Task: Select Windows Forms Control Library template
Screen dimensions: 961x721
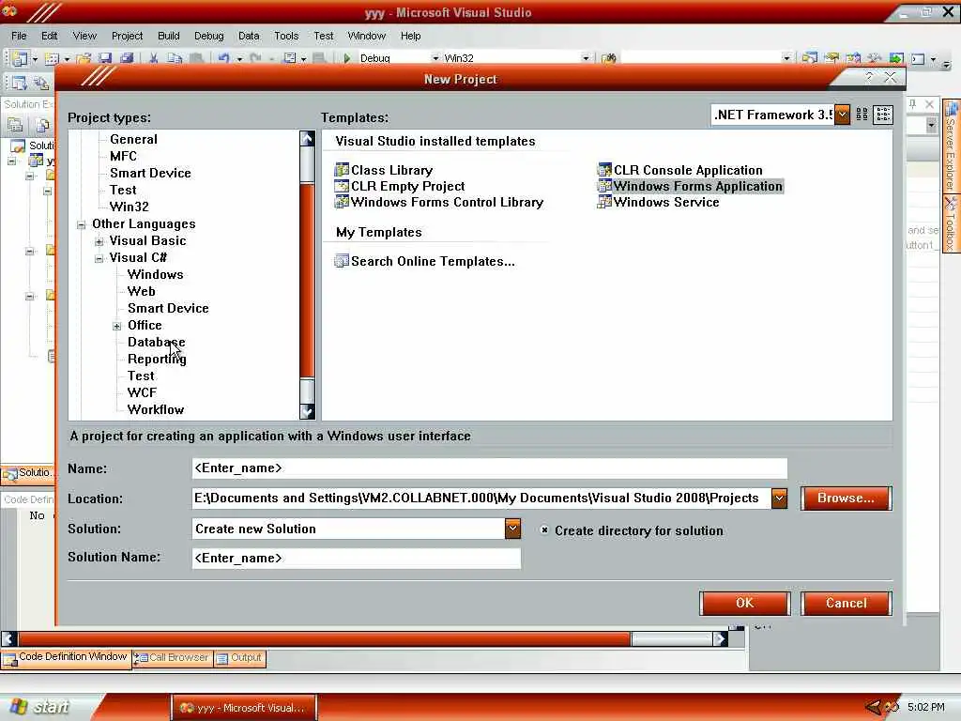Action: click(439, 202)
